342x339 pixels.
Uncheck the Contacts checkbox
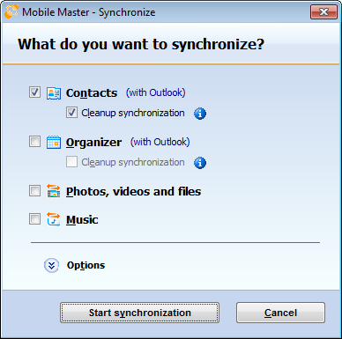click(34, 92)
